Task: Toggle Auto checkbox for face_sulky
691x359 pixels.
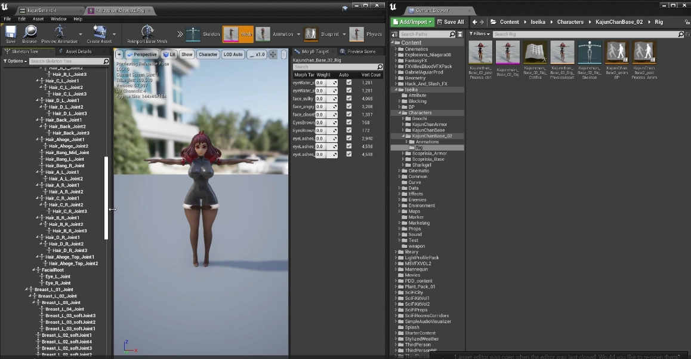Action: coord(349,99)
